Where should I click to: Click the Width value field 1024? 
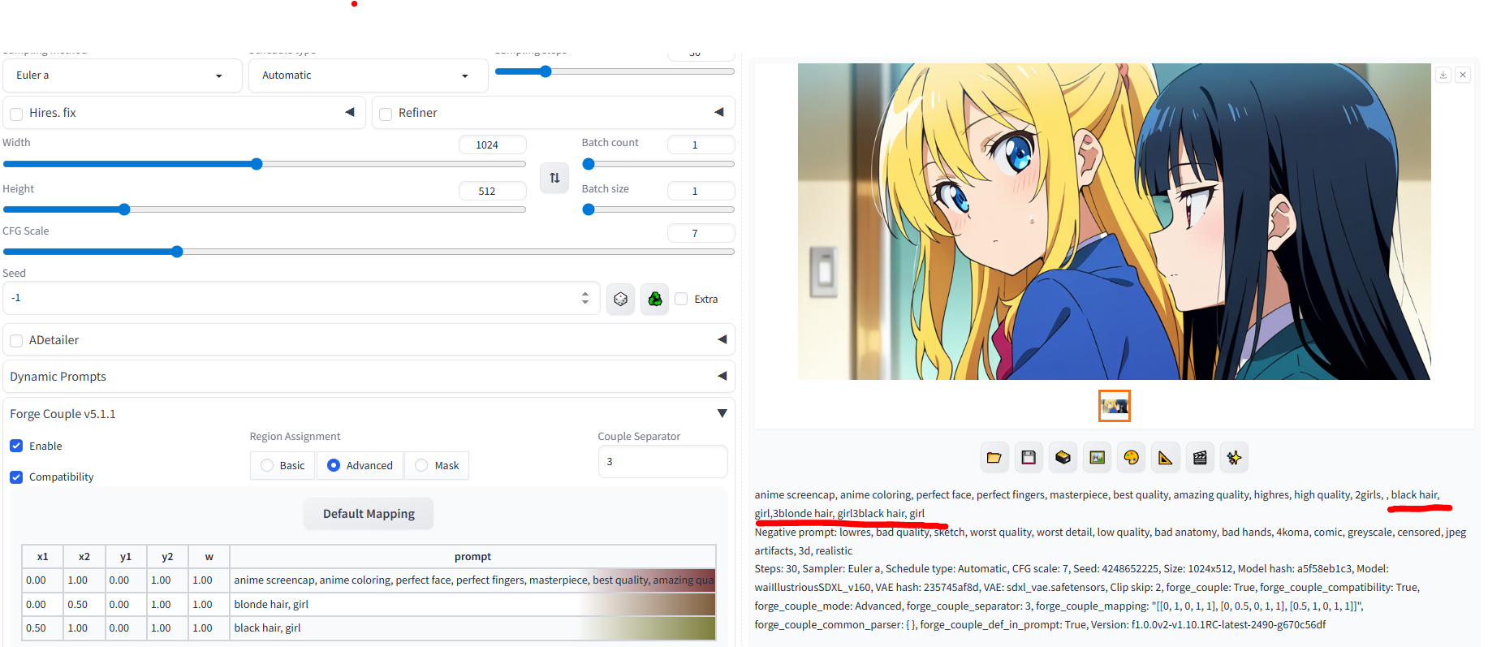coord(492,144)
